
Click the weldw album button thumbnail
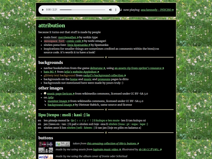pyautogui.click(x=46, y=157)
